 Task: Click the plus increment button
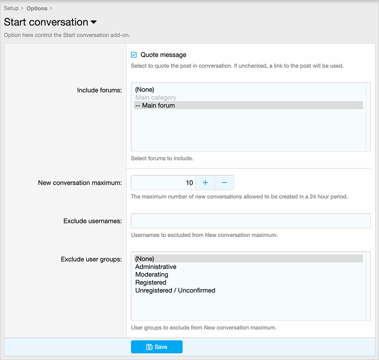click(x=205, y=183)
